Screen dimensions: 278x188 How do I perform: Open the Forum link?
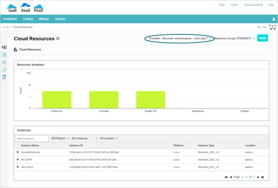point(234,5)
